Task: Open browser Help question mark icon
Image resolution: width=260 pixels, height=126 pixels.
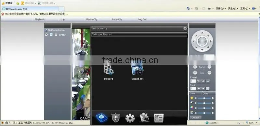Action: (x=253, y=8)
